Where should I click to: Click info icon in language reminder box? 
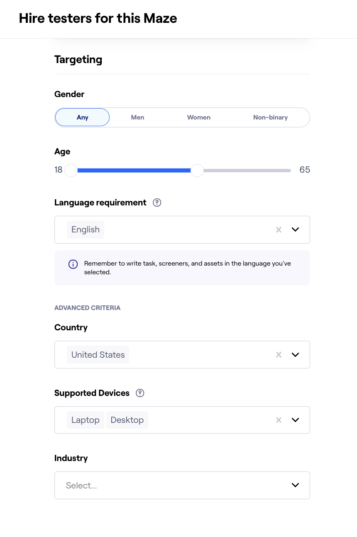click(x=73, y=264)
